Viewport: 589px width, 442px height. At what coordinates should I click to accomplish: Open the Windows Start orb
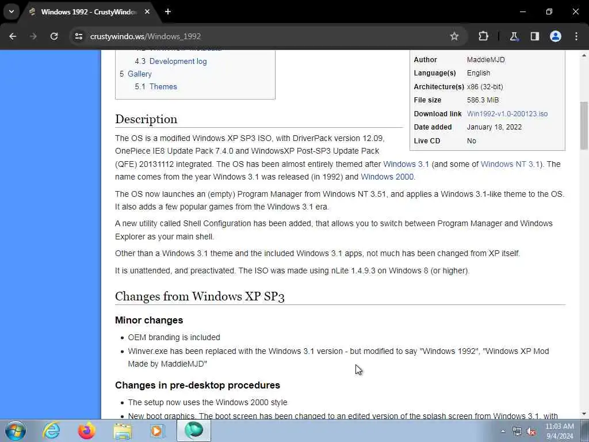coord(16,430)
